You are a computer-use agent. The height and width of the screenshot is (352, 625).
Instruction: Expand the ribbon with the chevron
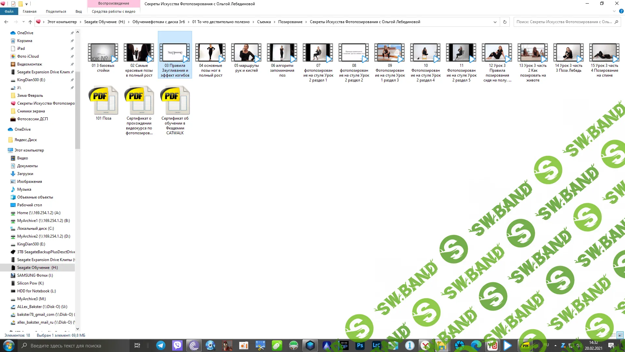click(x=614, y=11)
